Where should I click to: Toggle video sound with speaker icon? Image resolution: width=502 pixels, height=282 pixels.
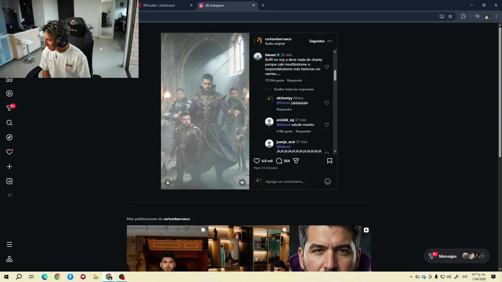point(242,183)
